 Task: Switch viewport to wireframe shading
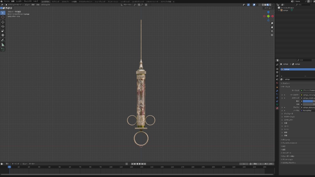click(x=263, y=5)
